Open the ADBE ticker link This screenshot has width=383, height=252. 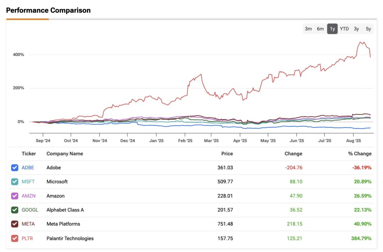[28, 167]
